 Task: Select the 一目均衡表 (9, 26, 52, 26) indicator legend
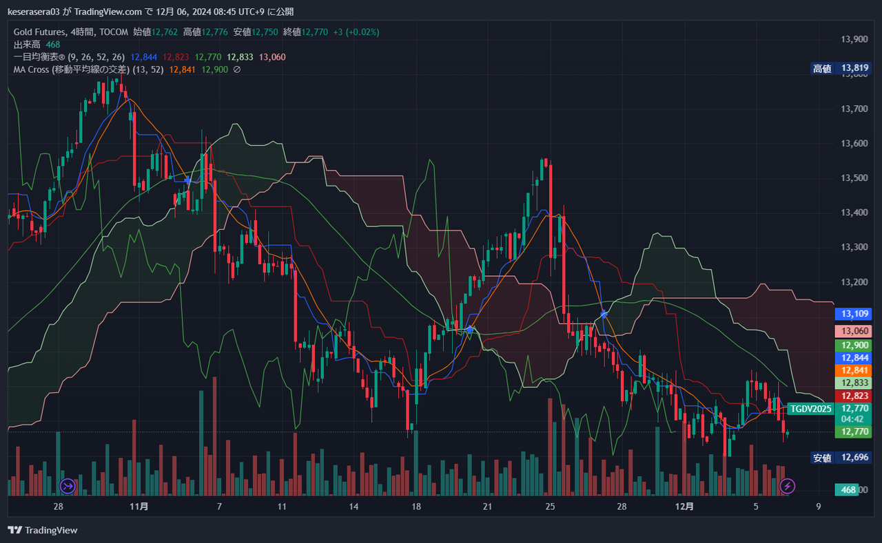[69, 57]
